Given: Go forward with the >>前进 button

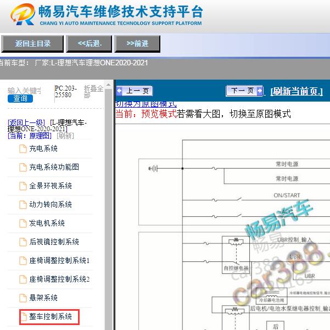Looking at the screenshot, I should (137, 44).
